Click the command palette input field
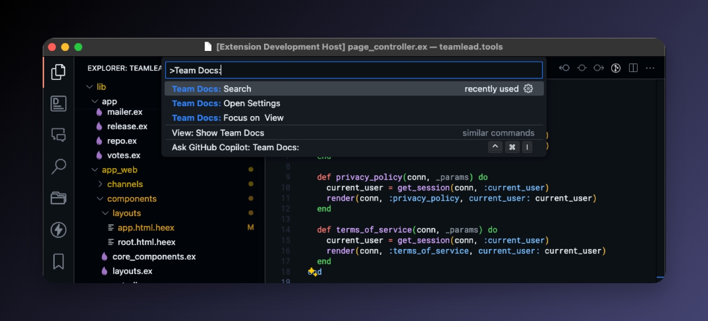The height and width of the screenshot is (321, 708). [x=354, y=70]
